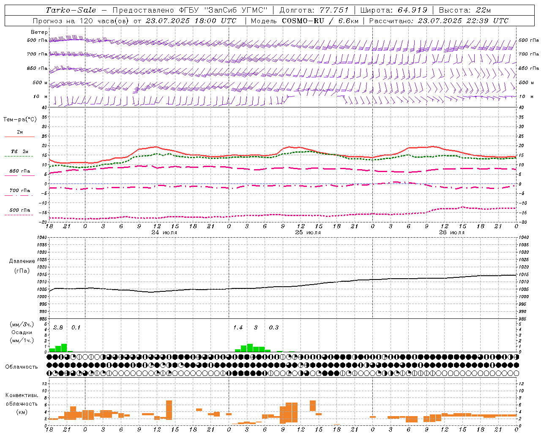Select the 'Предоставлено ФГБУ "ЗапСиб УГМС"' provider text
This screenshot has width=541, height=433.
click(190, 10)
